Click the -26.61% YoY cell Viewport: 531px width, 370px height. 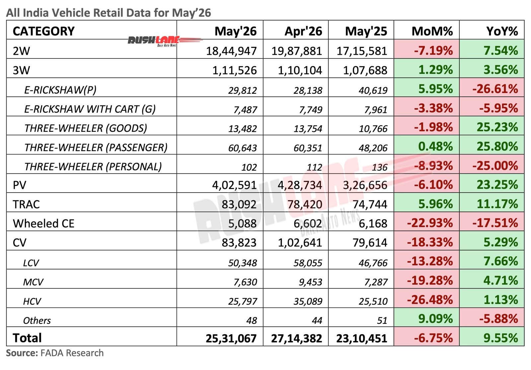[492, 88]
